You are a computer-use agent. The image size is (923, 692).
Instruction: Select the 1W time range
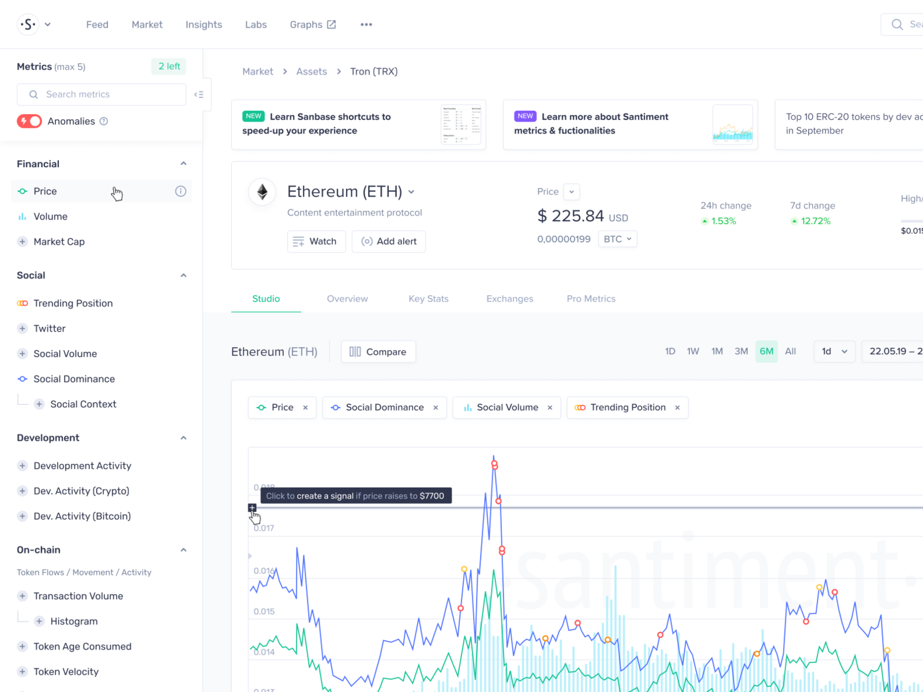coord(693,351)
